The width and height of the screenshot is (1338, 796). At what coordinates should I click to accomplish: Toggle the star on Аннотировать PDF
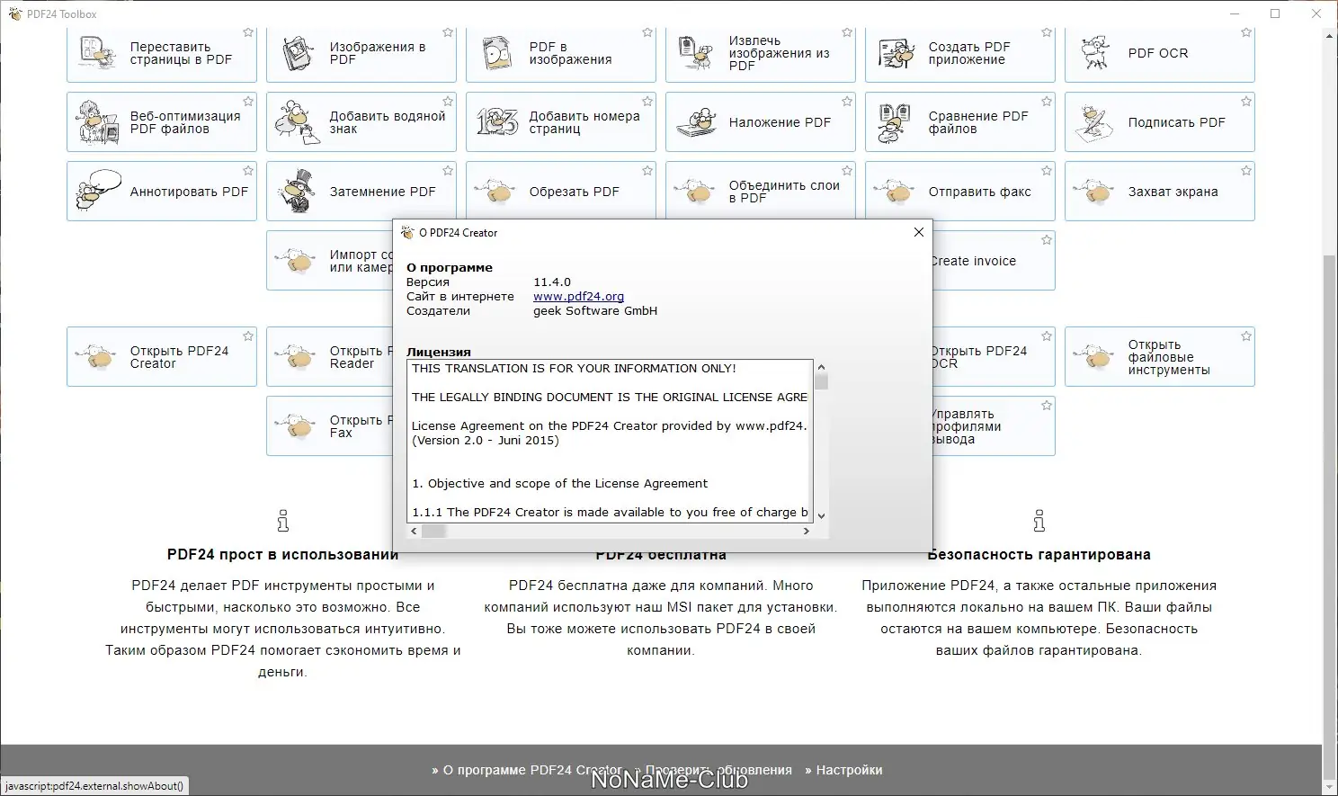click(x=248, y=171)
